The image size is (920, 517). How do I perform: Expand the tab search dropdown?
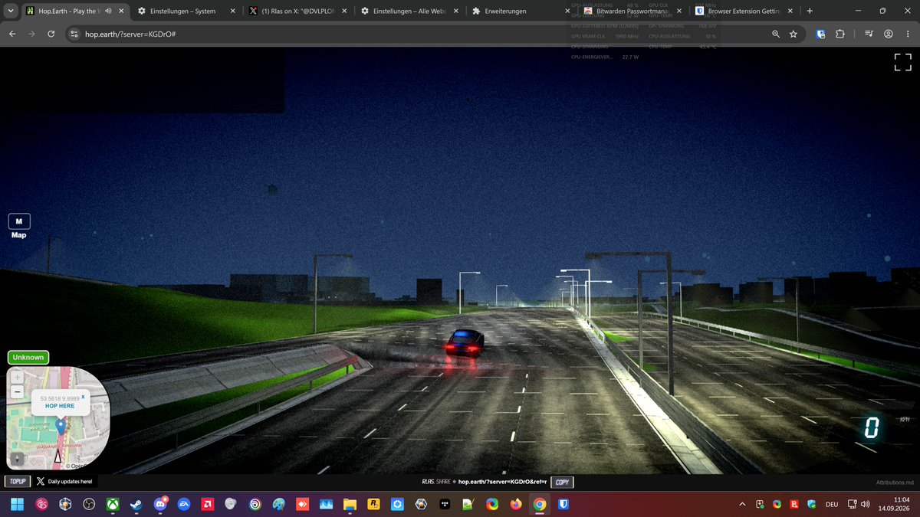[10, 11]
